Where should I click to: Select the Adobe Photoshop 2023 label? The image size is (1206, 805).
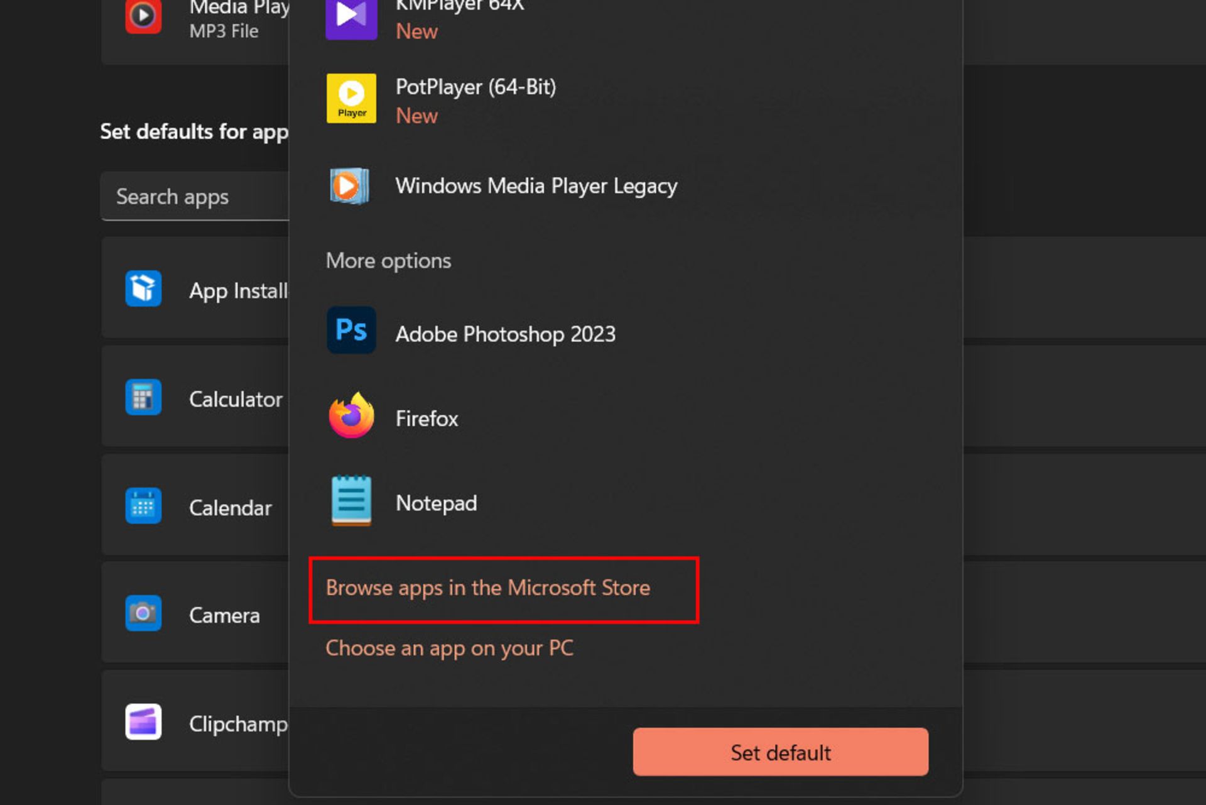pyautogui.click(x=506, y=334)
